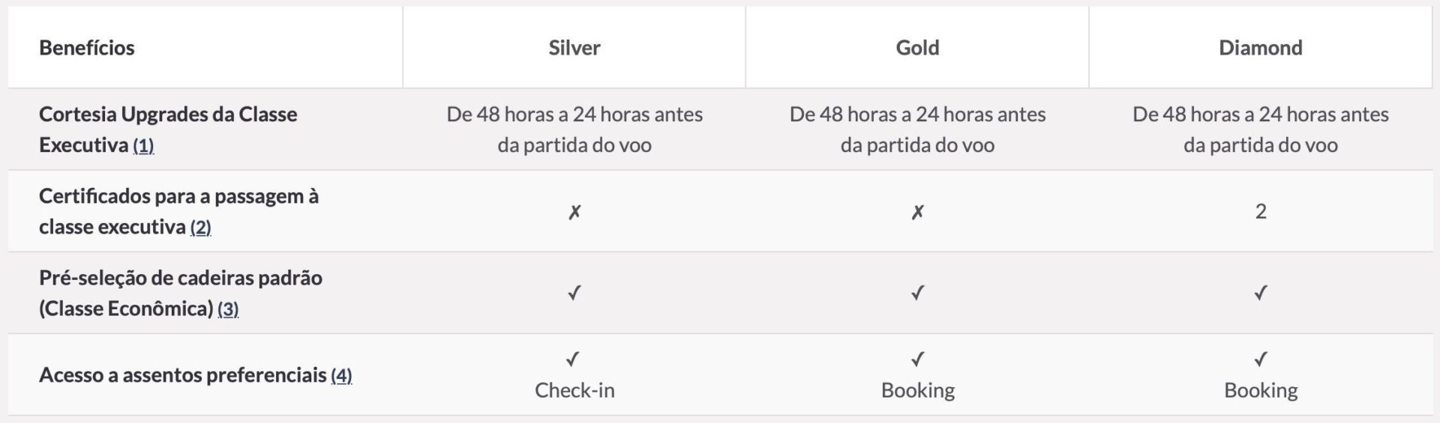The image size is (1440, 423).
Task: Click the X mark in Silver Certificados row
Action: pos(574,213)
